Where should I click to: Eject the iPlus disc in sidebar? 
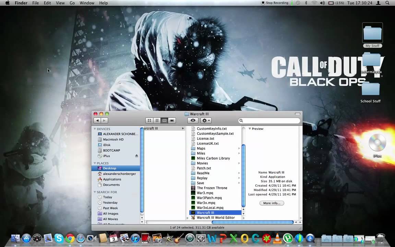[136, 156]
